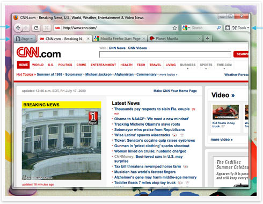Screen dimensions: 263x204
Task: Click the bookmarks icon left of Tools
Action: point(228,28)
